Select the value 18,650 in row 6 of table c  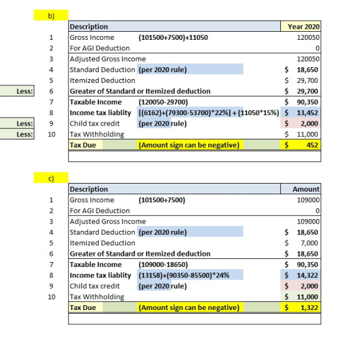click(308, 254)
